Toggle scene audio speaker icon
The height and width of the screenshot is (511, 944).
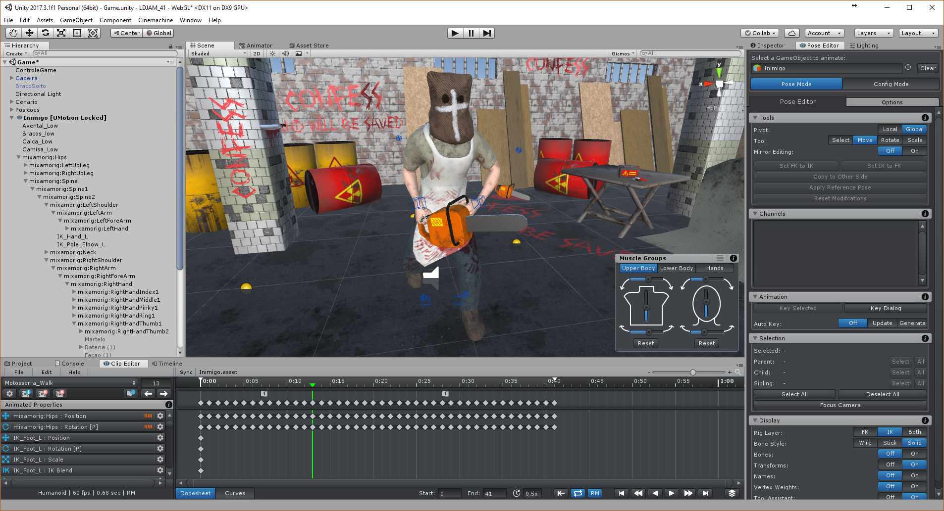(285, 53)
